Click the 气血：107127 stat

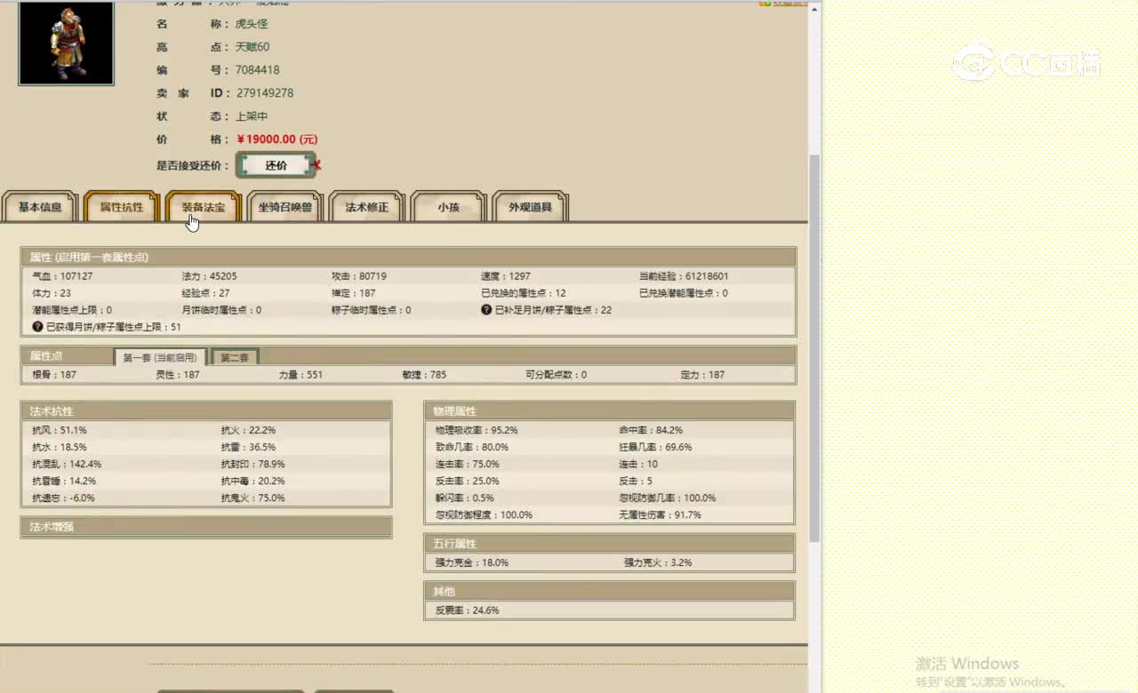62,276
